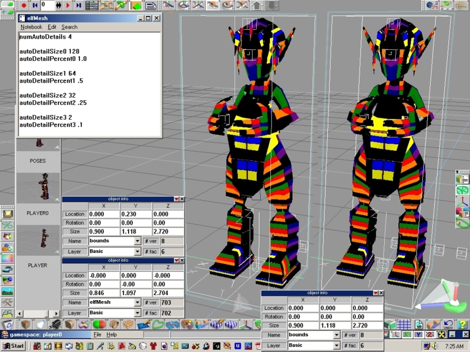Jump to the animation's first frame
Image resolution: width=470 pixels, height=352 pixels.
35,5
